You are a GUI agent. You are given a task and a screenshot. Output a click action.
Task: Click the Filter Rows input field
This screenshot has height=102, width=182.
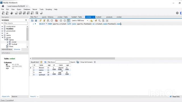(62, 62)
